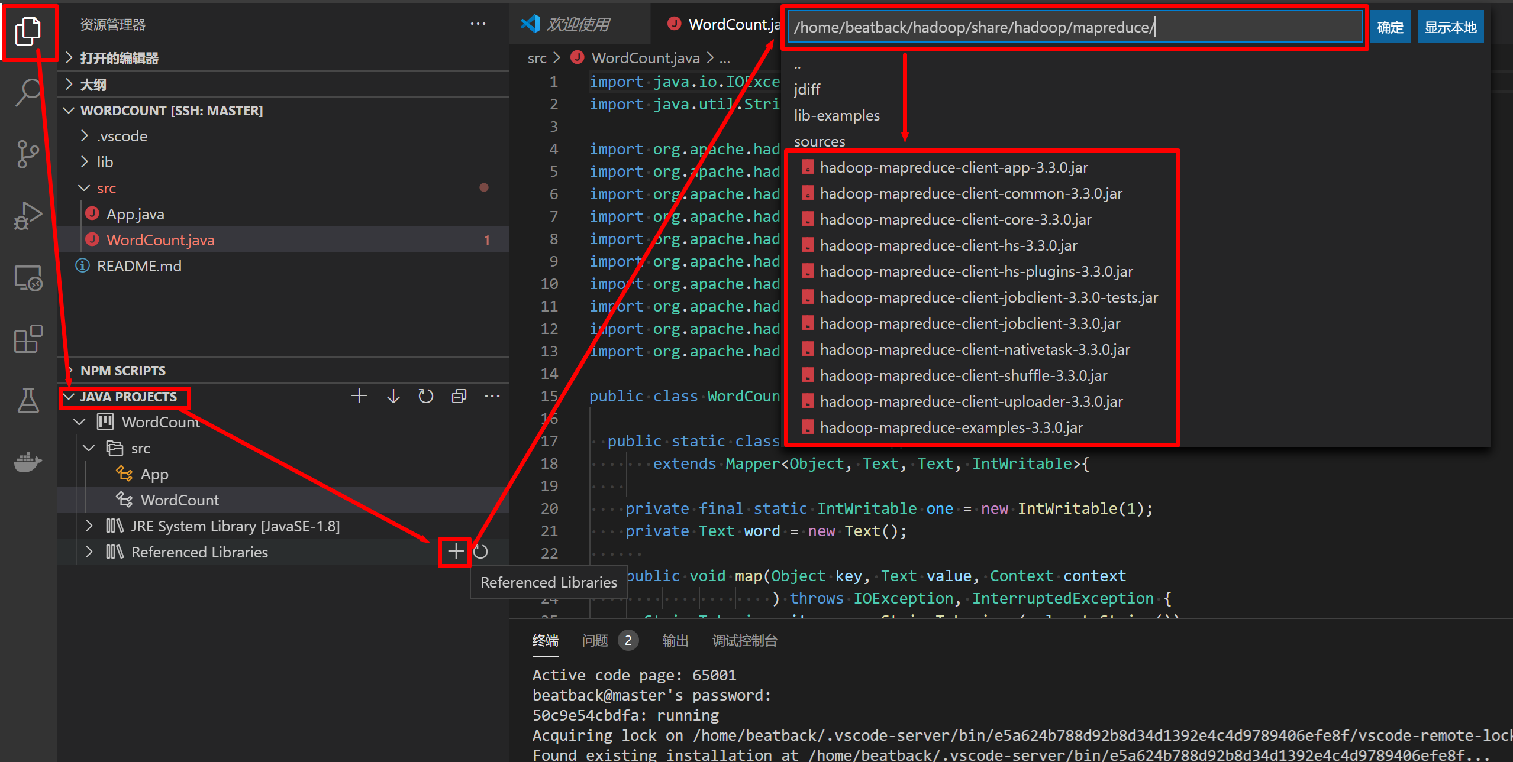Switch to the 问题 panel tab
1513x762 pixels.
pos(595,640)
